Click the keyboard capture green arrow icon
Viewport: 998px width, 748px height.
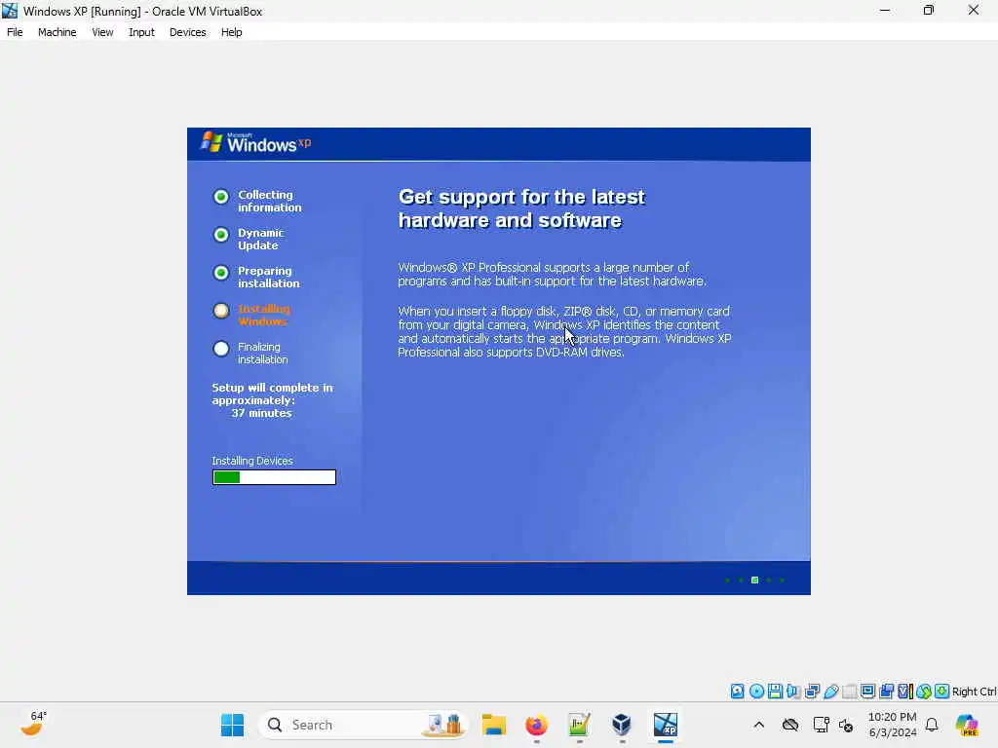click(x=942, y=692)
